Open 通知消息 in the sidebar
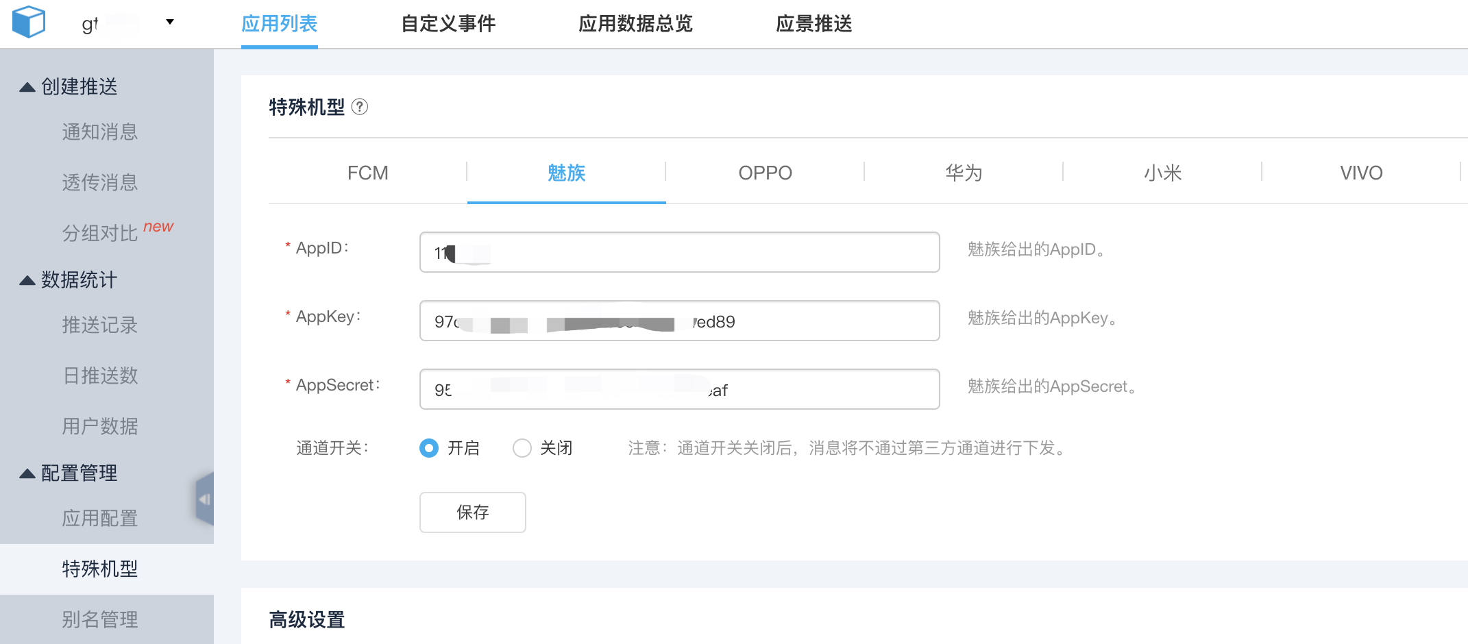The width and height of the screenshot is (1468, 644). (x=100, y=132)
